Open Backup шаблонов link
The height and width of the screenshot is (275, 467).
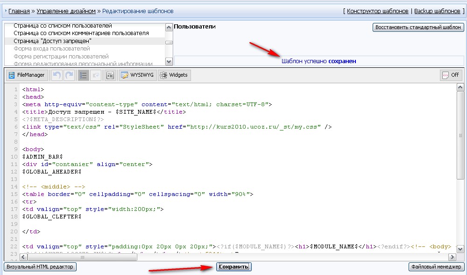click(437, 11)
